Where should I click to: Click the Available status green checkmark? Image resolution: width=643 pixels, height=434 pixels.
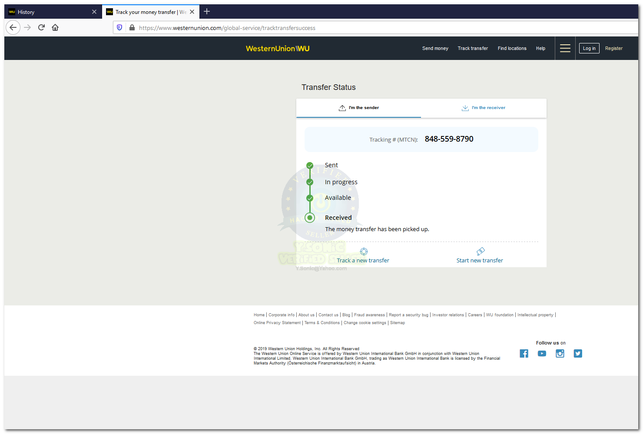[x=310, y=198]
